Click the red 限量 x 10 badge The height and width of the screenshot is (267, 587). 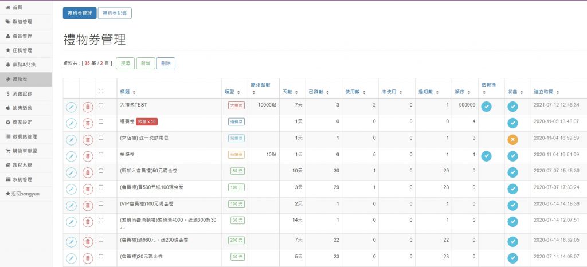point(146,121)
